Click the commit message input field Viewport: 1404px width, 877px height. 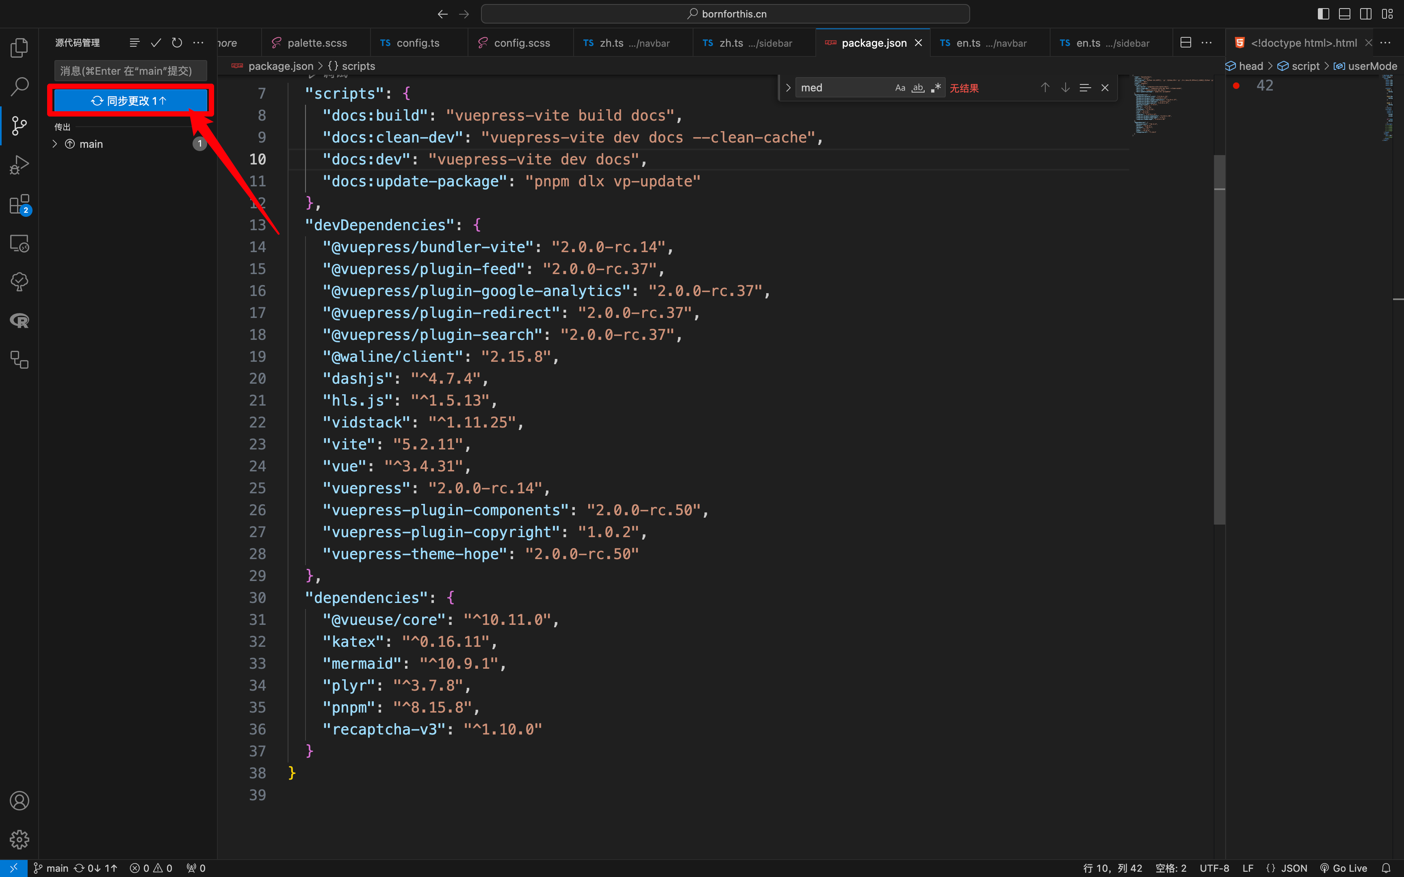[x=130, y=71]
